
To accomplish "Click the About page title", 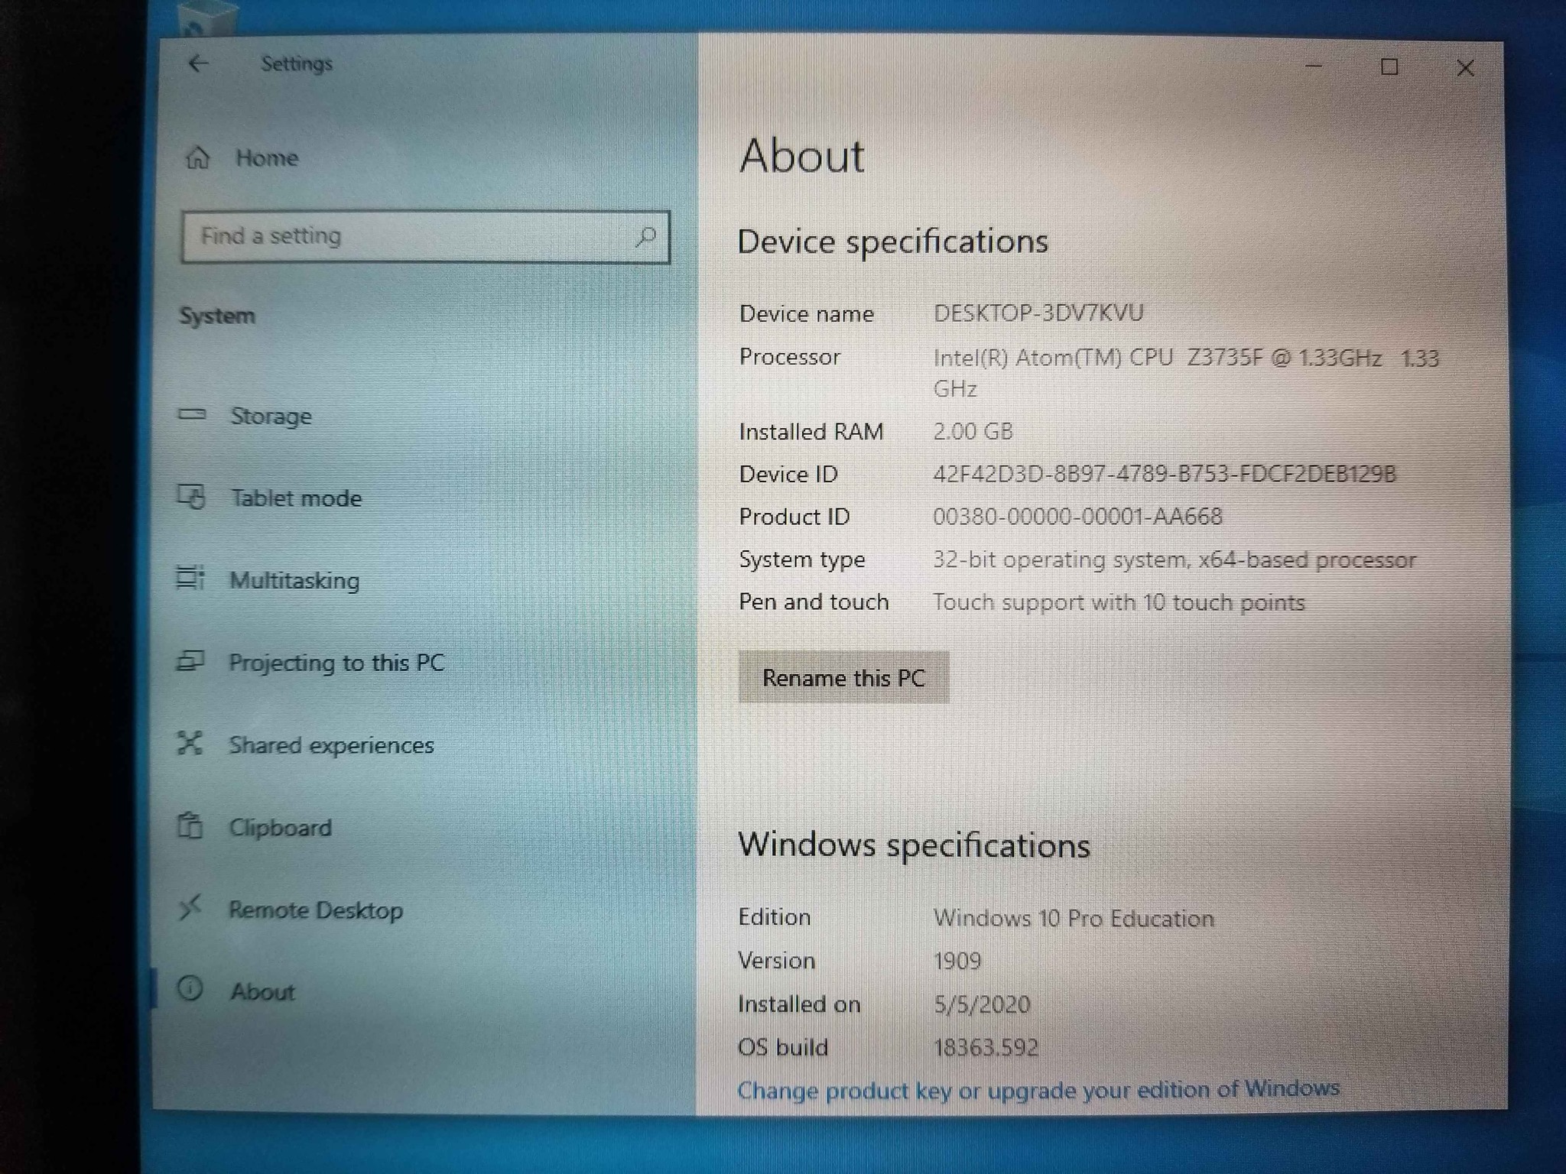I will point(801,156).
